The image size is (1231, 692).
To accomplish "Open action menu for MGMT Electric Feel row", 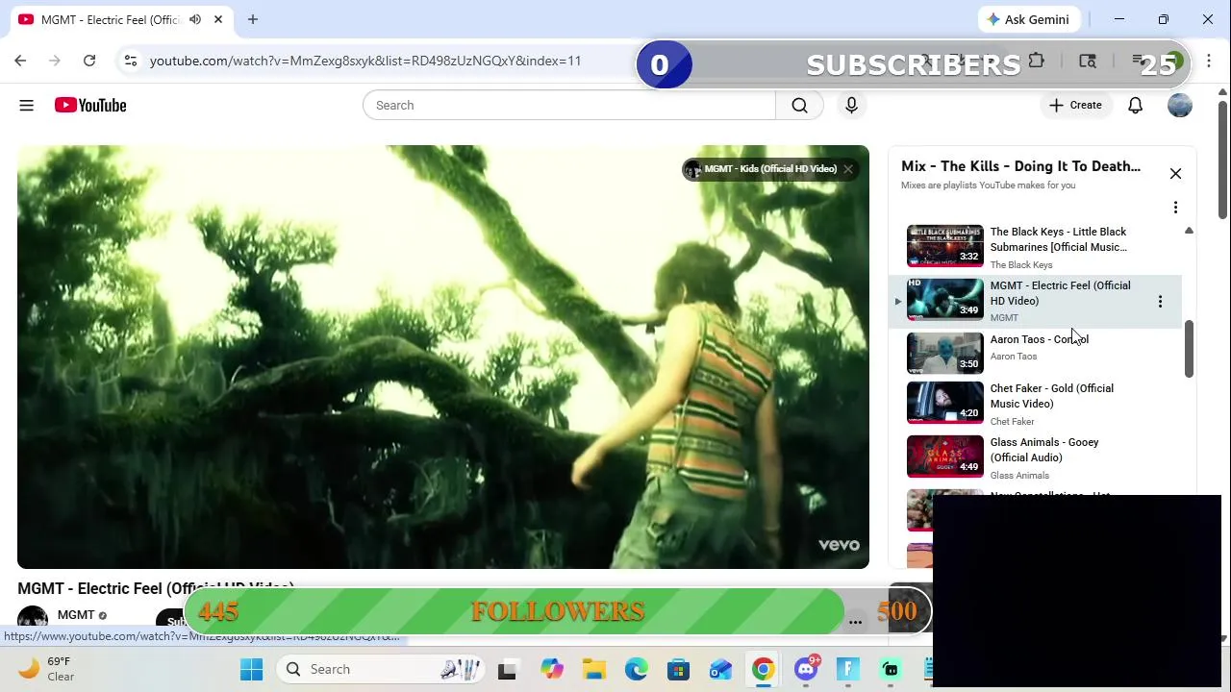I will click(1160, 301).
